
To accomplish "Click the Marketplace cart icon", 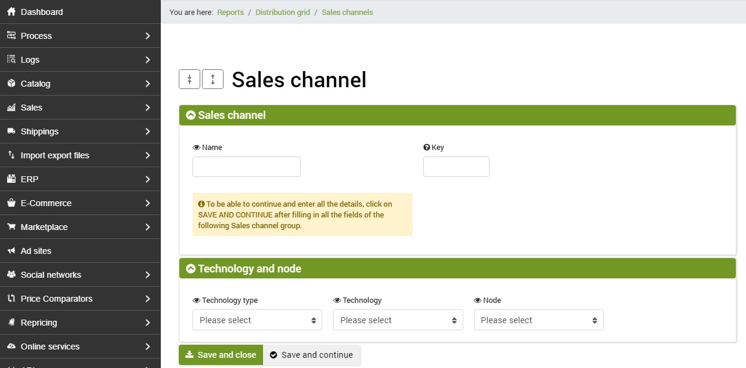I will [11, 227].
